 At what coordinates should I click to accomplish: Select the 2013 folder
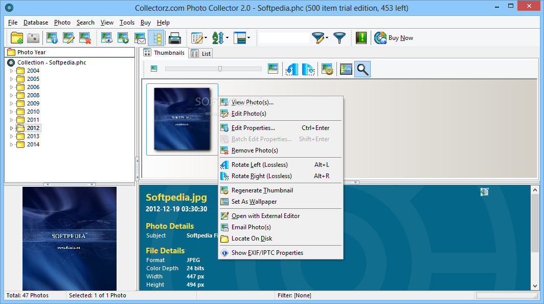tap(33, 136)
